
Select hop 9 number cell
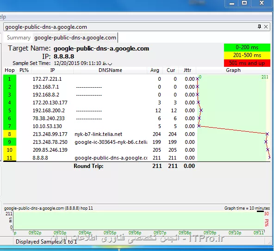pos(10,142)
